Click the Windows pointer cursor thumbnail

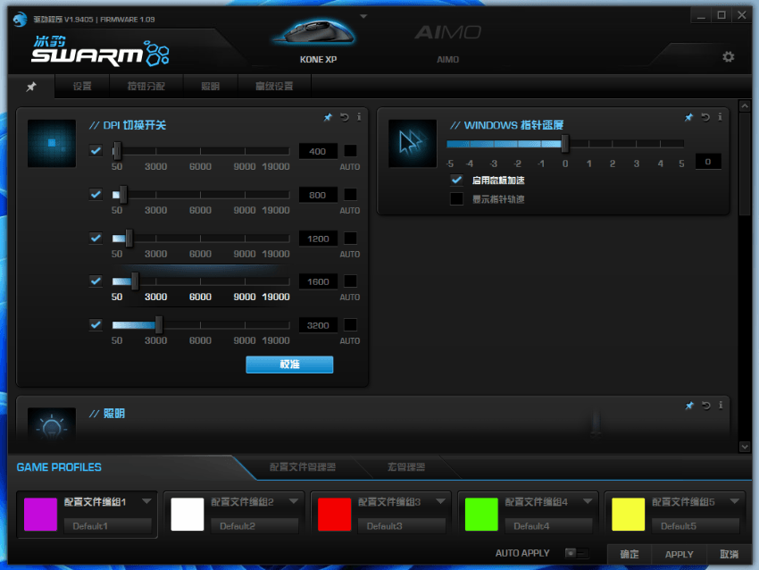point(413,143)
